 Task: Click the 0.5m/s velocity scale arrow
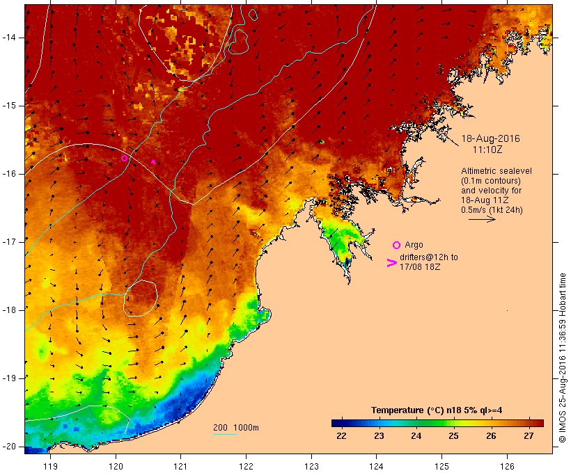click(x=482, y=219)
